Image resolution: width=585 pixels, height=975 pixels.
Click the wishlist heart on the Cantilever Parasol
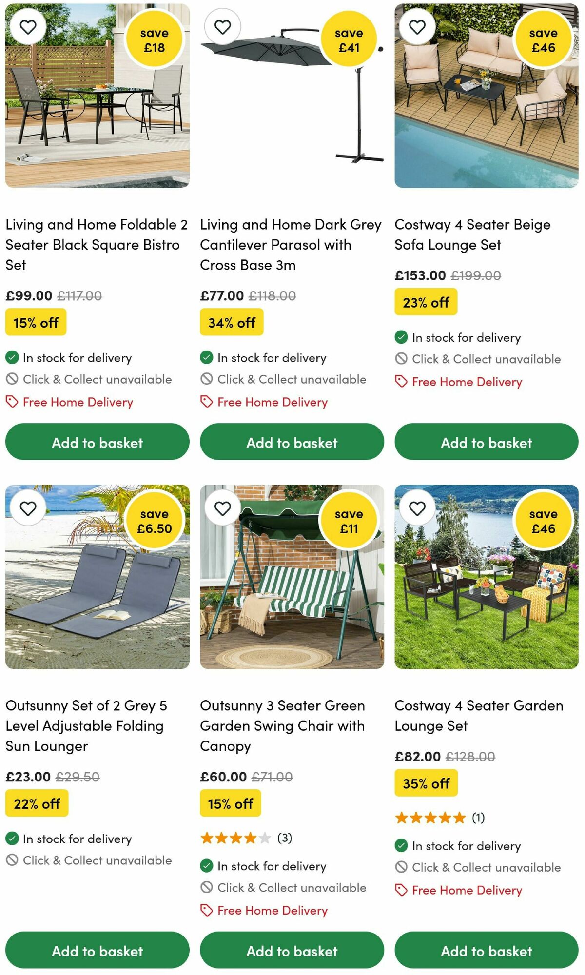[x=223, y=27]
